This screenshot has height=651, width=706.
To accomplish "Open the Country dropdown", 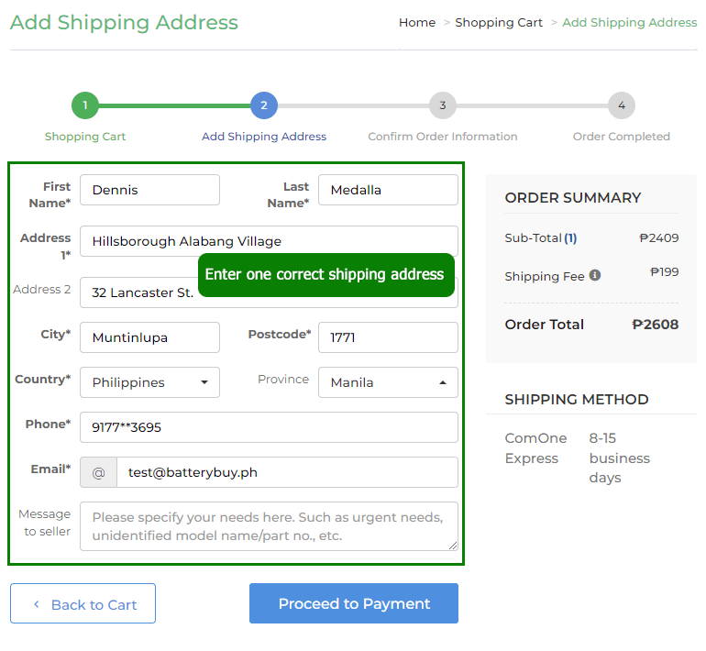I will click(x=149, y=382).
